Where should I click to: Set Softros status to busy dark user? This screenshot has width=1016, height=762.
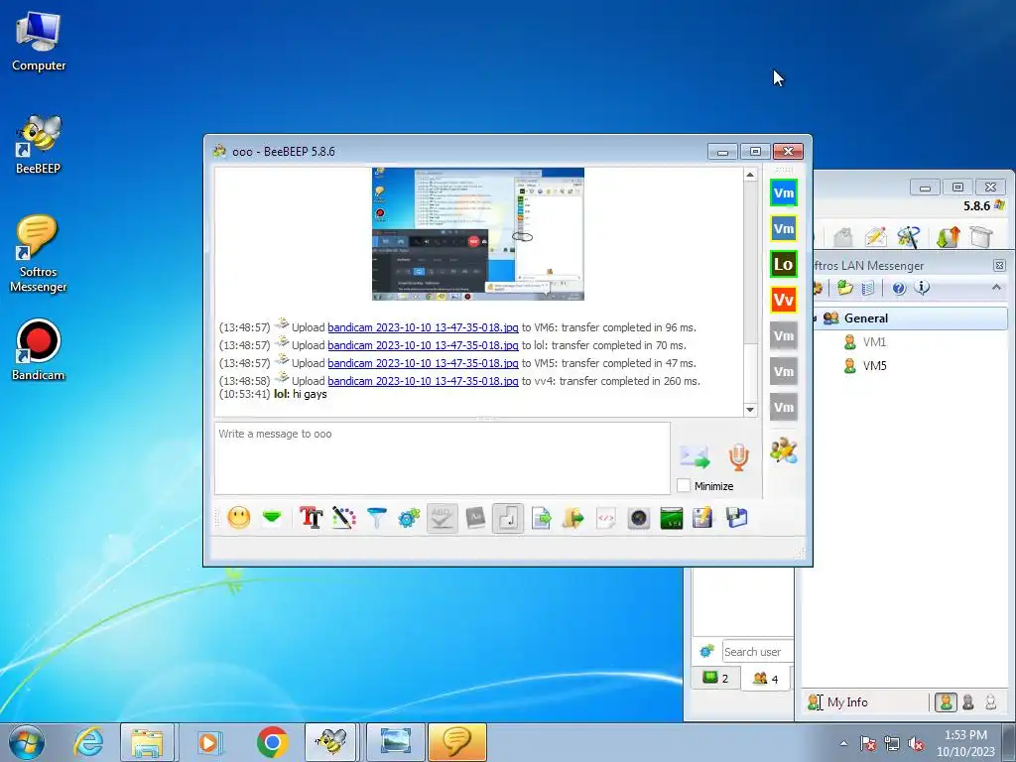968,702
